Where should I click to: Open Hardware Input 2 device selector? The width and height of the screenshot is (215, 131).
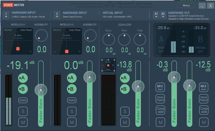57,15
